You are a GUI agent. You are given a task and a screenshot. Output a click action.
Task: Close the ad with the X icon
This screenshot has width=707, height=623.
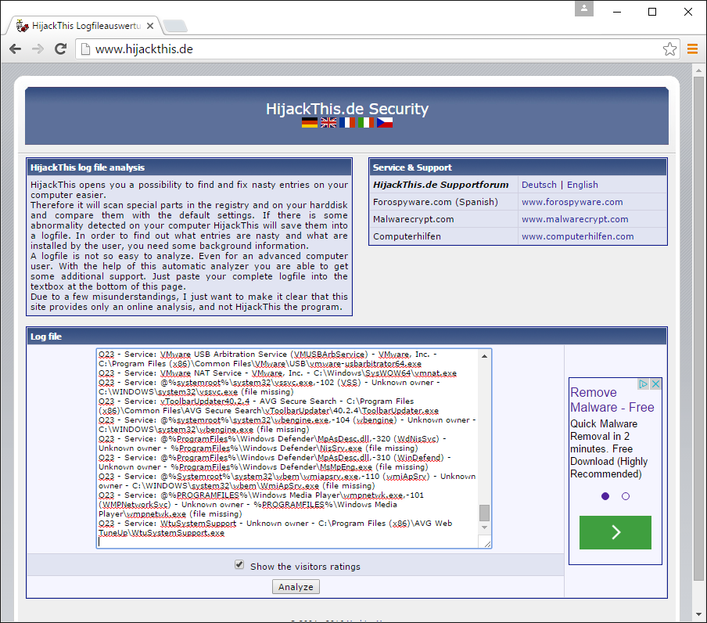655,384
